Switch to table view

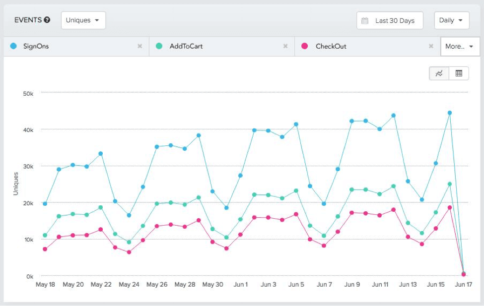point(459,73)
